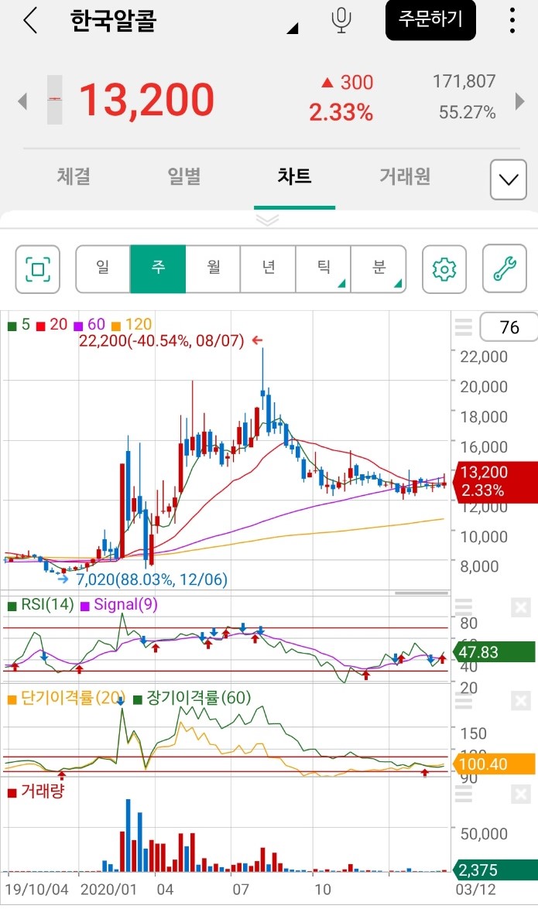Image resolution: width=538 pixels, height=909 pixels.
Task: Open the tick (틱) interval dropdown
Action: [x=324, y=269]
